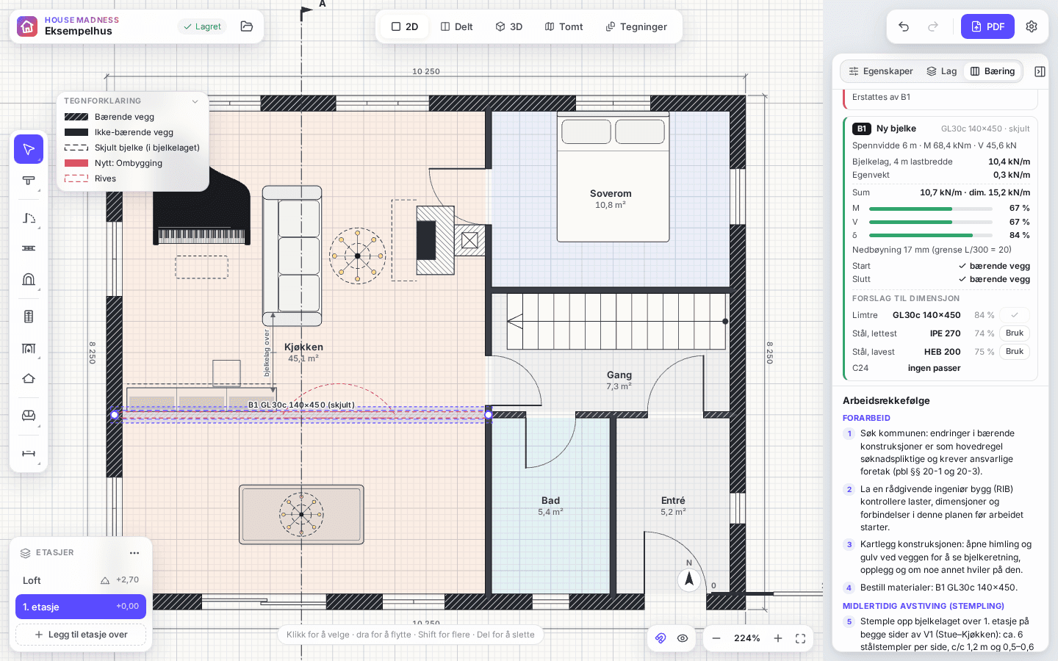Click the House Madness home logo
Viewport: 1058px width, 661px height.
coord(27,26)
